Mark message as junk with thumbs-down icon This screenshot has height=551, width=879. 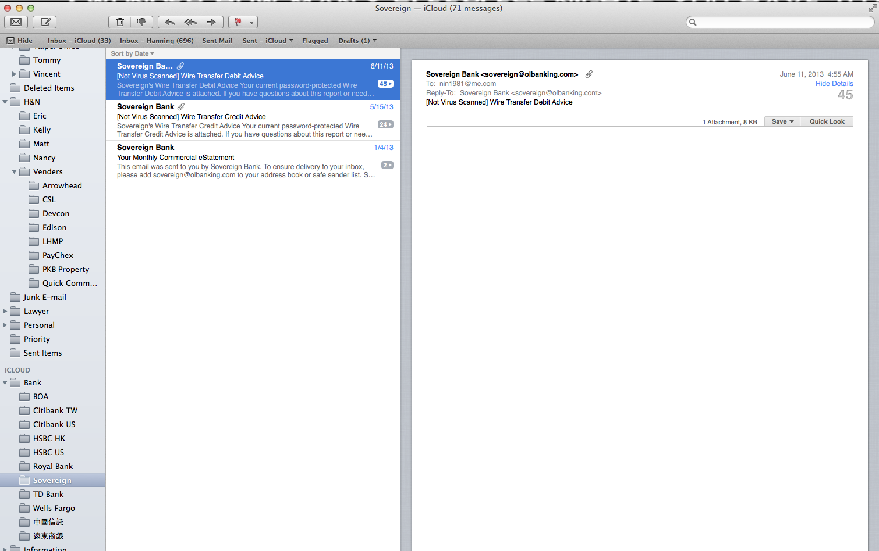141,22
